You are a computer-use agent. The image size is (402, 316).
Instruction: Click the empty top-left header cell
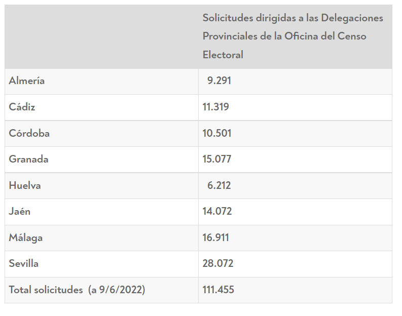tap(101, 36)
